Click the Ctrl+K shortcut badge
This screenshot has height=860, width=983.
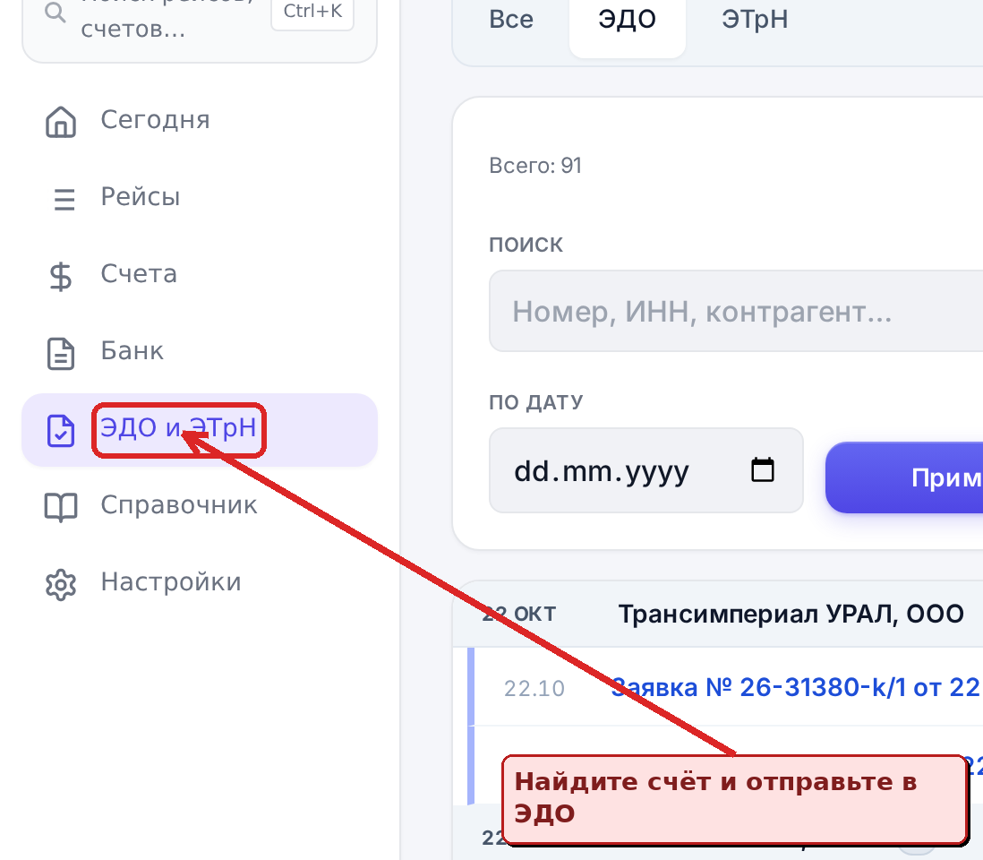tap(312, 13)
